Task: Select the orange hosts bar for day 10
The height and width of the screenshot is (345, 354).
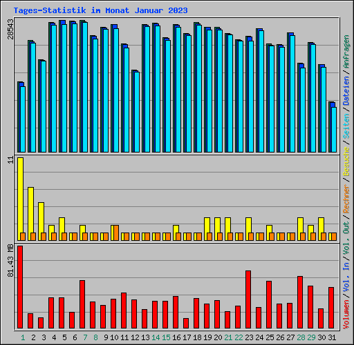Action: coord(116,233)
